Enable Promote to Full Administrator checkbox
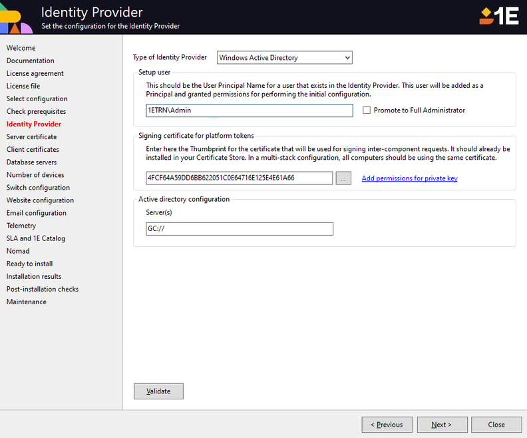The height and width of the screenshot is (438, 527). 367,110
